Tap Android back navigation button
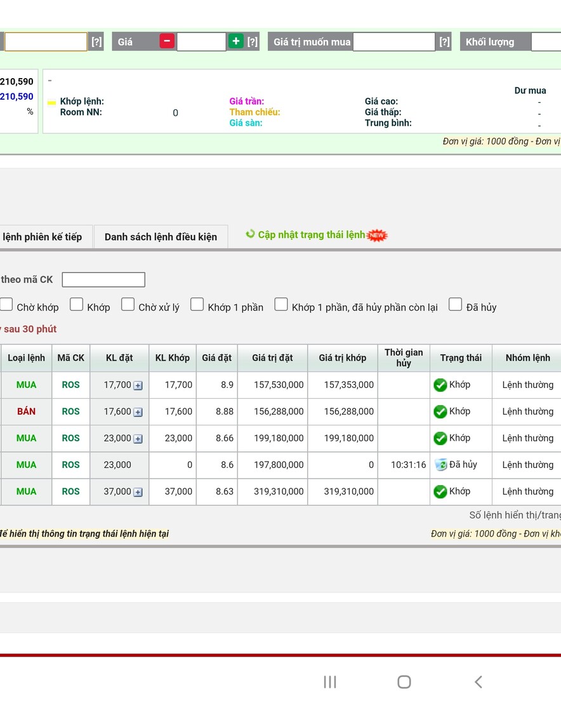561x701 pixels. 478,682
